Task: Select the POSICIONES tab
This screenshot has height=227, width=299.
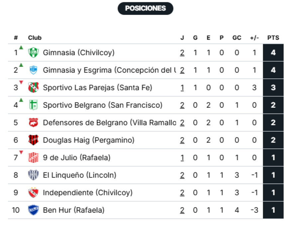Action: (146, 8)
